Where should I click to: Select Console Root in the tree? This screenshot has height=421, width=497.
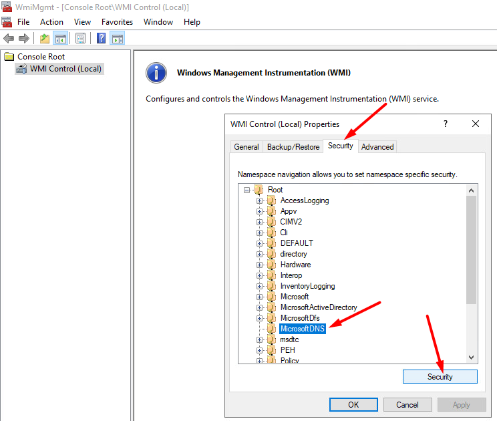(41, 57)
